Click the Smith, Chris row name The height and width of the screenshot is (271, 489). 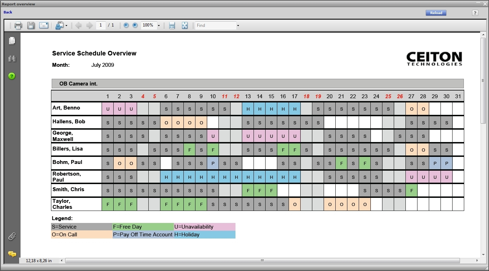point(68,189)
